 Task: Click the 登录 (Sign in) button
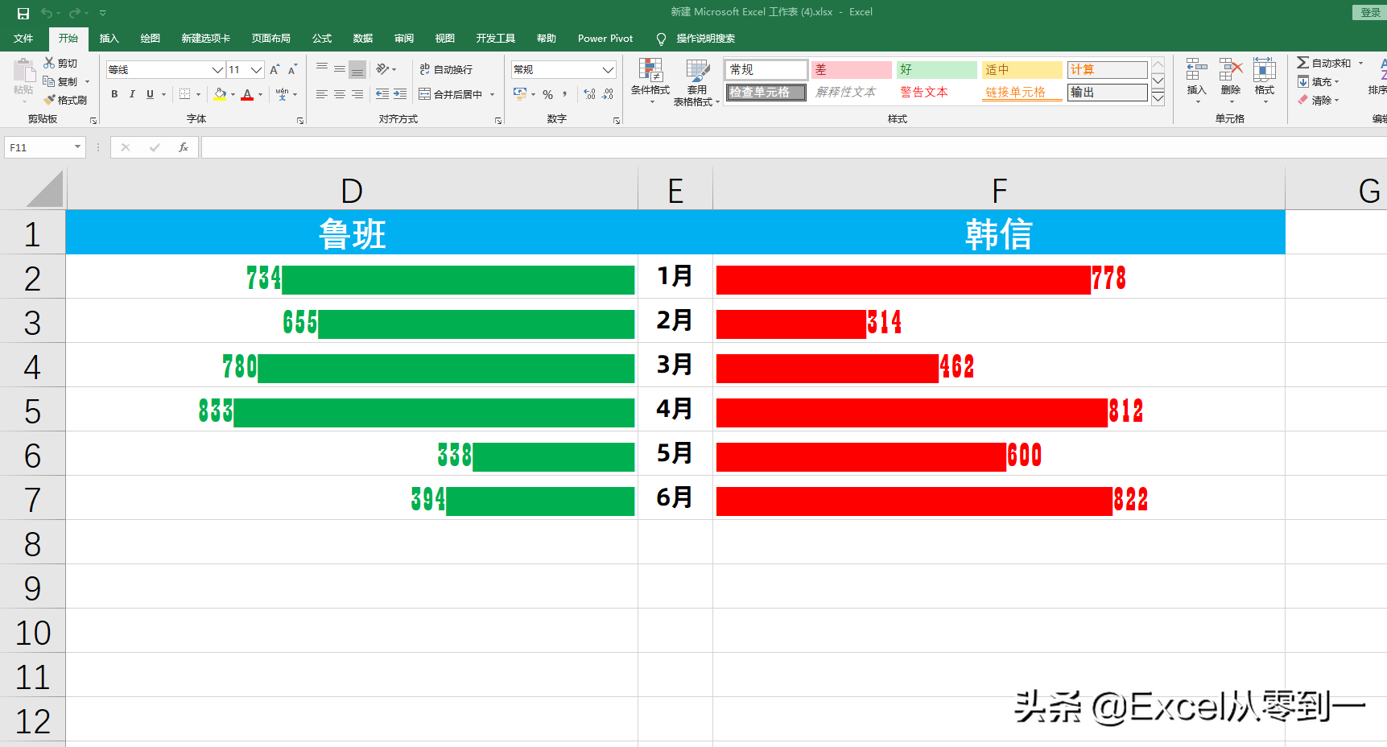(1370, 12)
